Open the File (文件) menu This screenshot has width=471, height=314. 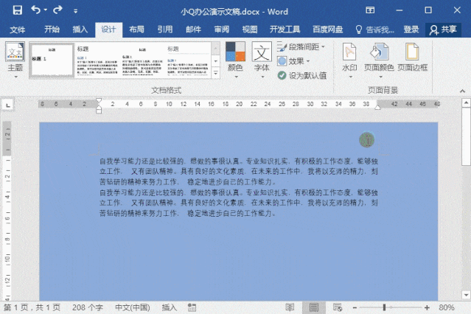tap(17, 29)
